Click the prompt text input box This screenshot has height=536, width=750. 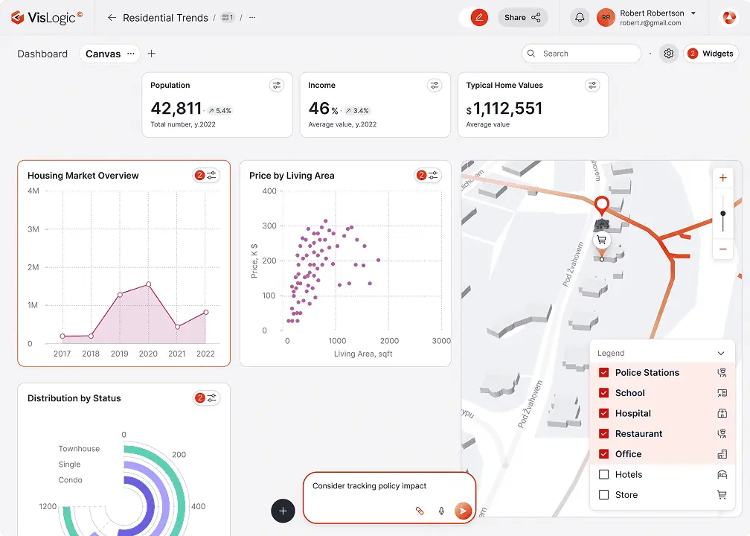coord(389,498)
